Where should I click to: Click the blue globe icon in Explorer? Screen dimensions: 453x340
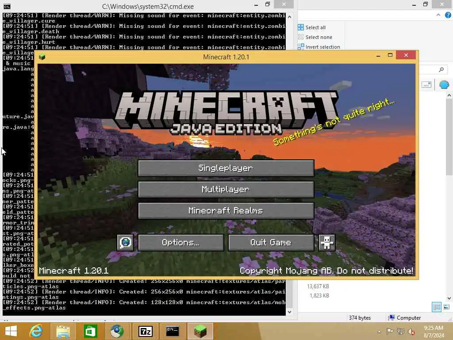point(444,85)
